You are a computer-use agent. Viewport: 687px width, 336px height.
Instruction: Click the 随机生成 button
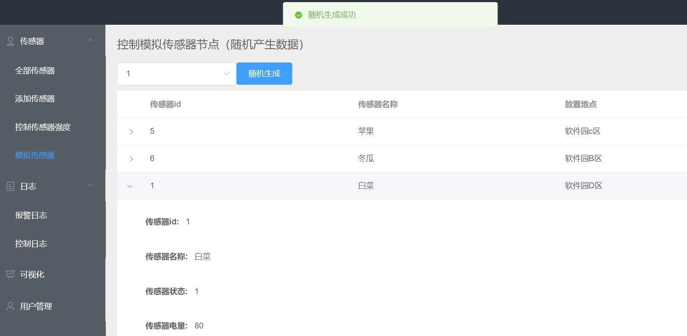(264, 73)
